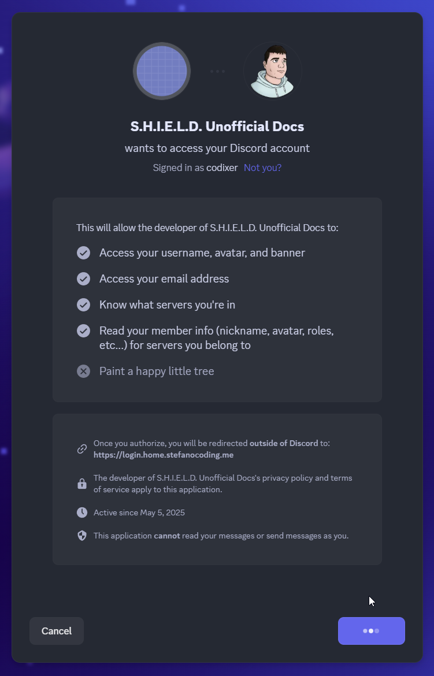The image size is (434, 676).
Task: Click the X icon beside Paint a happy little tree
Action: [84, 371]
